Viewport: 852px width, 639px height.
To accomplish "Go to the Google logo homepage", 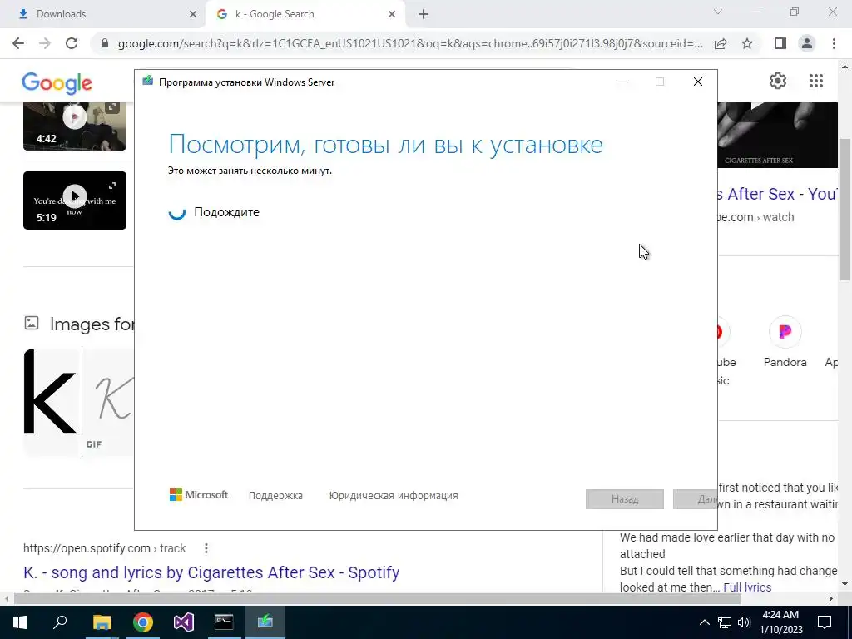I will click(57, 83).
